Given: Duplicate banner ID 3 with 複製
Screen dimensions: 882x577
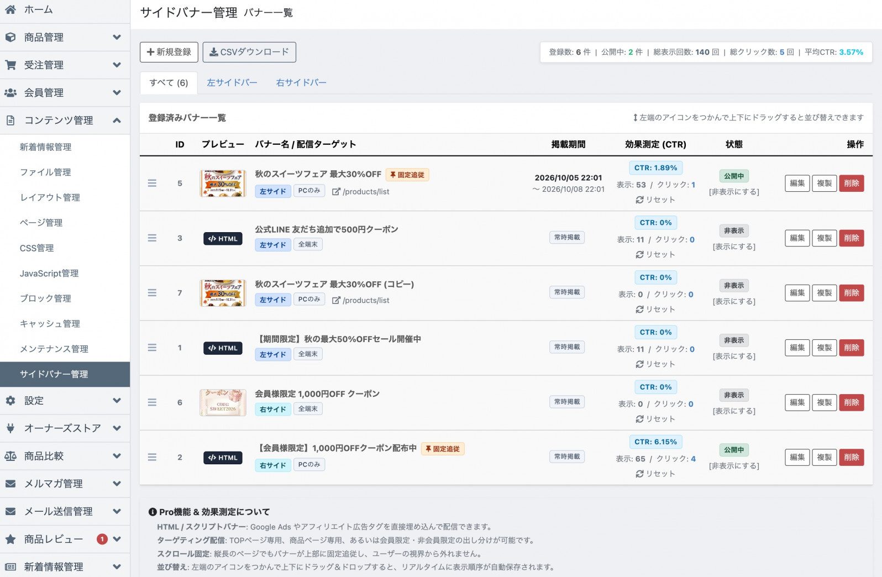Looking at the screenshot, I should (825, 238).
